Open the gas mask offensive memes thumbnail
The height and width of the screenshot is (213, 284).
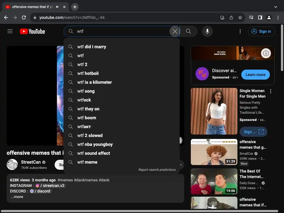click(x=214, y=203)
